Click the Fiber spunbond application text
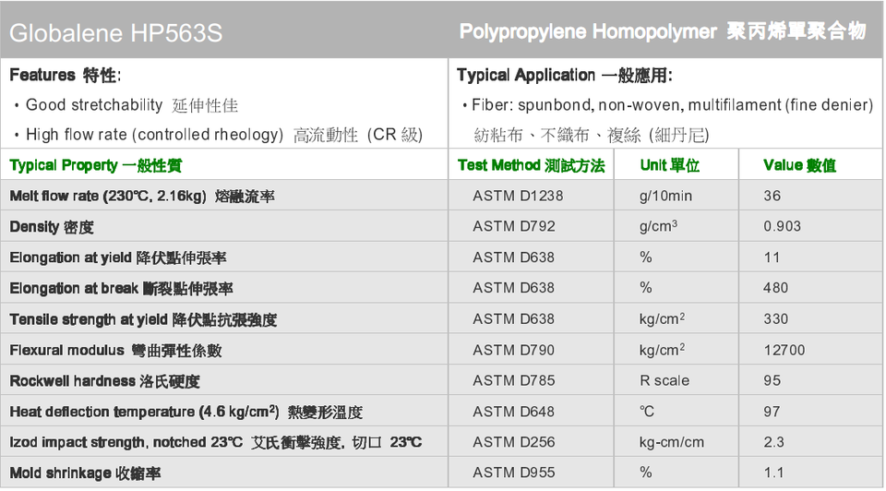The image size is (886, 491). tap(671, 105)
